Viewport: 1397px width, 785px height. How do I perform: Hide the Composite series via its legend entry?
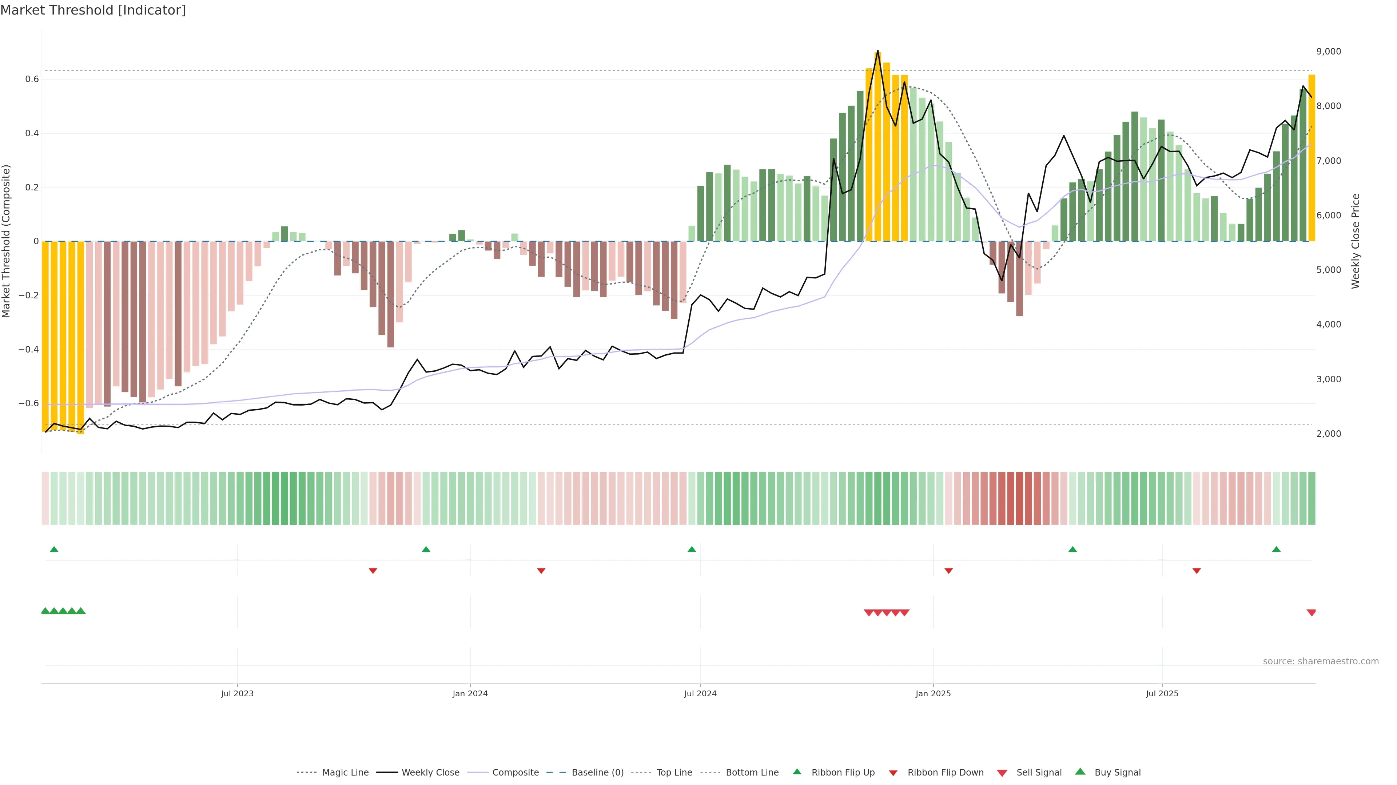[x=515, y=773]
